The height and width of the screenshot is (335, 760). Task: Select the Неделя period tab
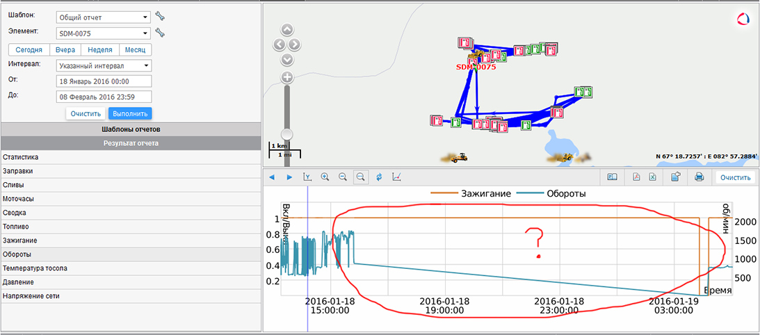tap(100, 50)
